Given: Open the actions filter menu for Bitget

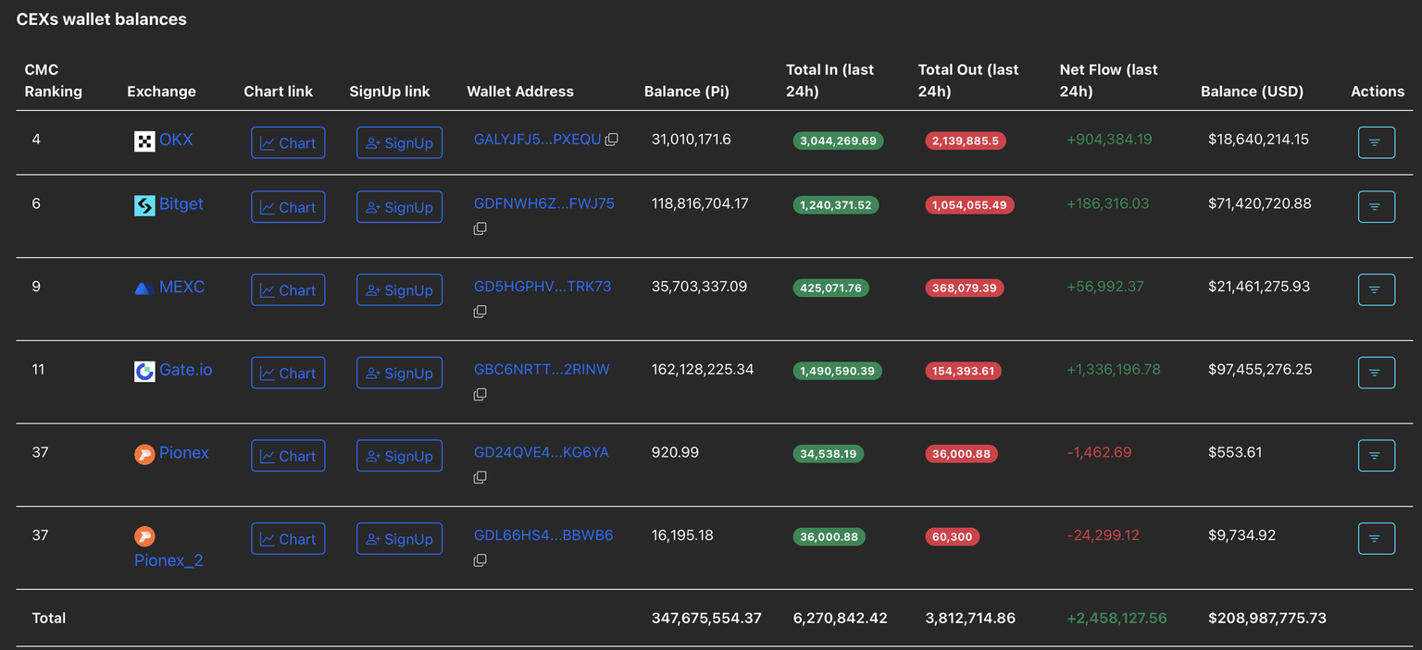Looking at the screenshot, I should (x=1376, y=207).
